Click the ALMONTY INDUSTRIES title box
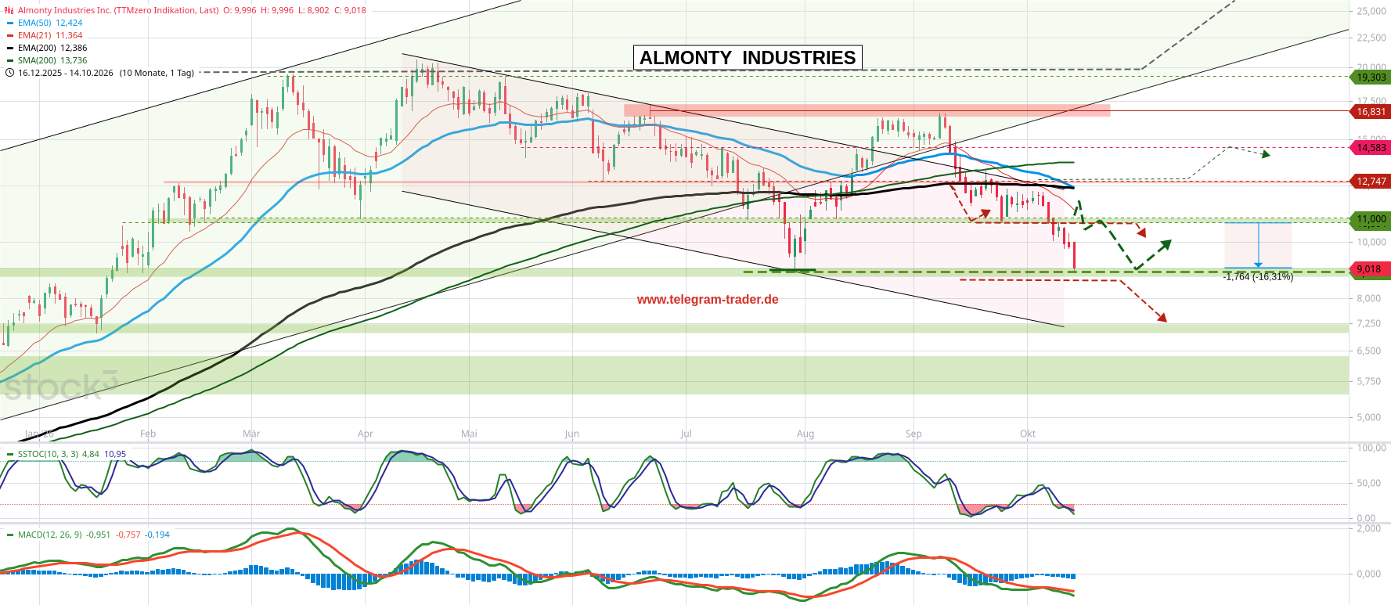This screenshot has height=605, width=1391. [x=748, y=58]
